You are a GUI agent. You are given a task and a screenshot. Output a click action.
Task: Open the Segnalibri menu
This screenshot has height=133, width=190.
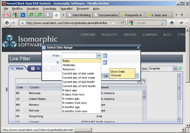click(x=66, y=9)
